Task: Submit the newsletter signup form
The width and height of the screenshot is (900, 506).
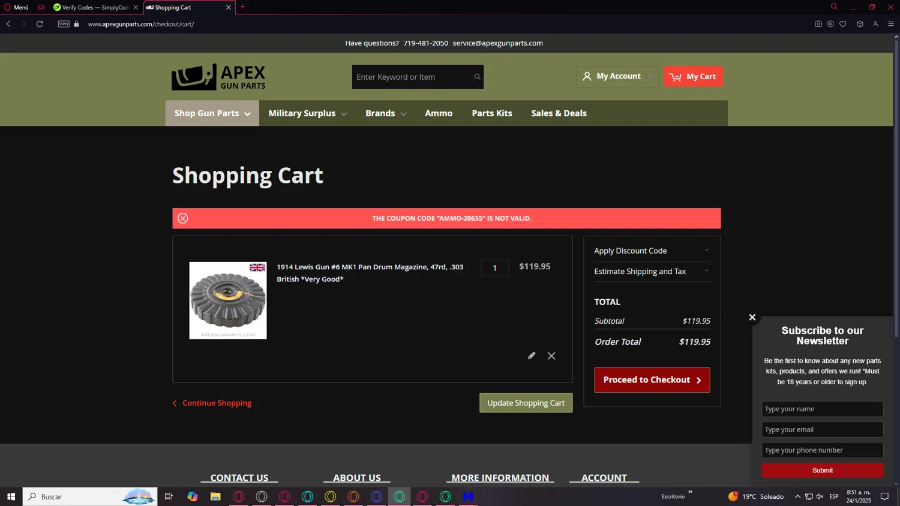Action: pyautogui.click(x=822, y=471)
